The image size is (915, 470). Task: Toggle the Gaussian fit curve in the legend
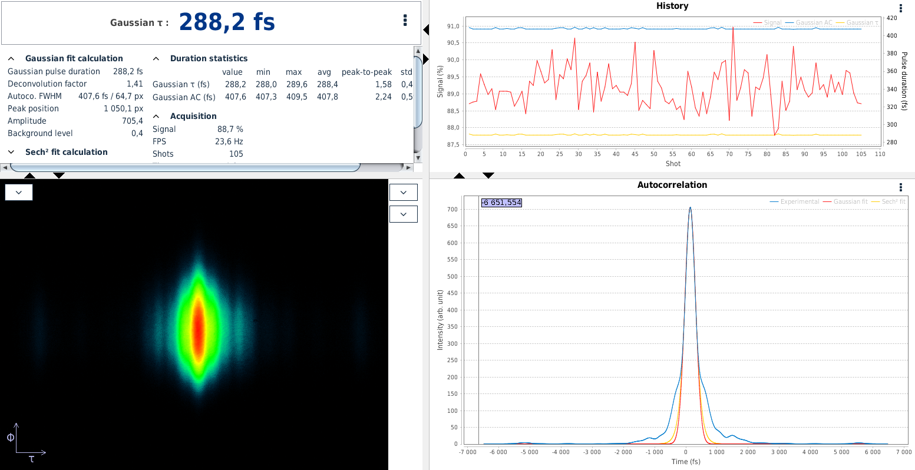(x=845, y=201)
